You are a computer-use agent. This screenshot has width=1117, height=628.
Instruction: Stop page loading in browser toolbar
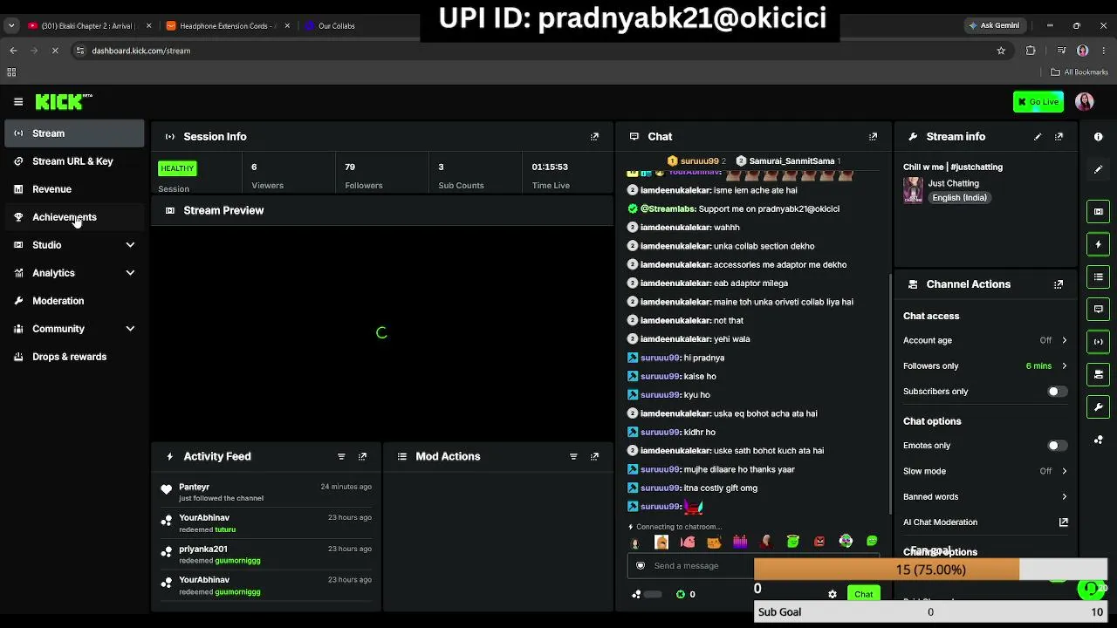click(54, 51)
